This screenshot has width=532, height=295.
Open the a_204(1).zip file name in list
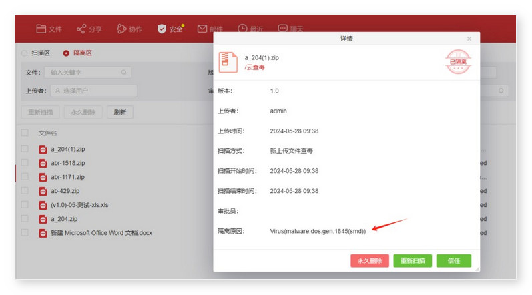tap(68, 149)
